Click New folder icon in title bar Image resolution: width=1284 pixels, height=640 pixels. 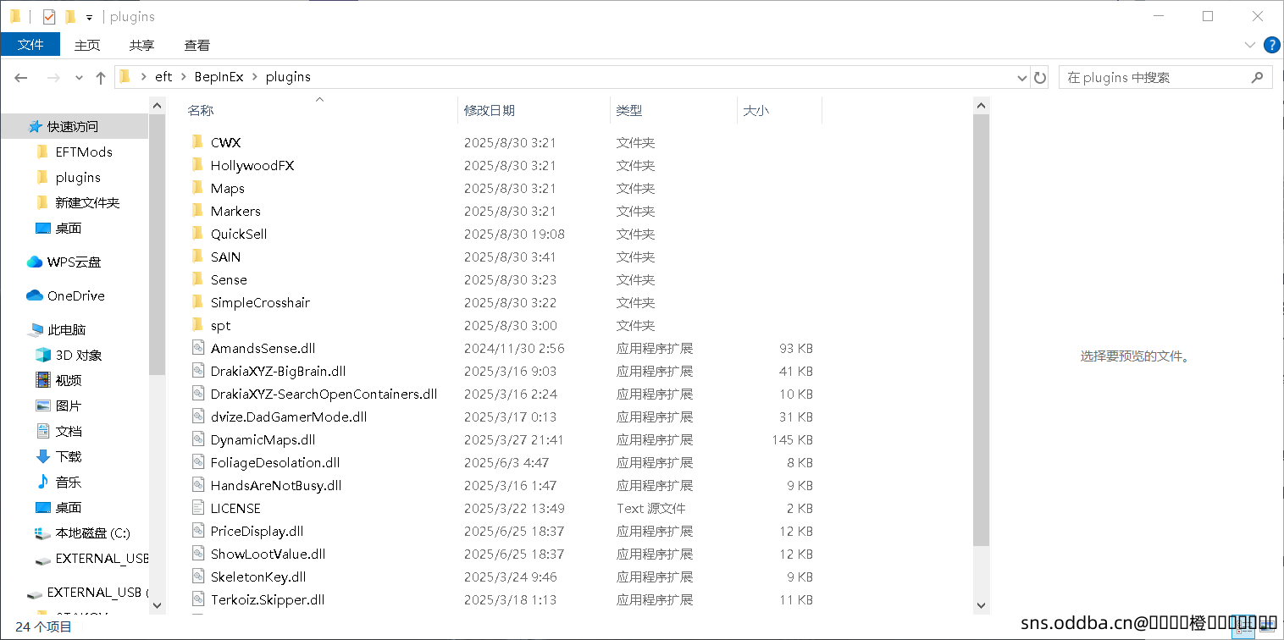coord(70,16)
